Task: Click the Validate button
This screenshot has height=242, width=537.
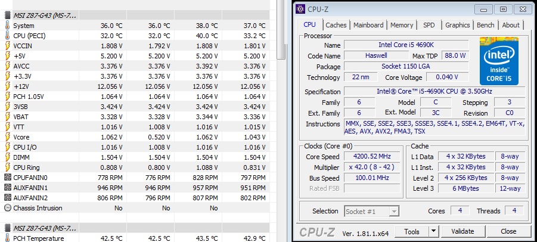Action: (462, 232)
